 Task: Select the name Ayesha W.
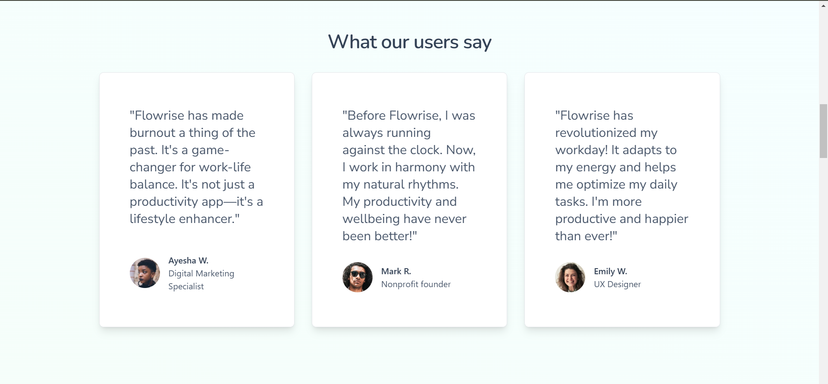(x=188, y=260)
